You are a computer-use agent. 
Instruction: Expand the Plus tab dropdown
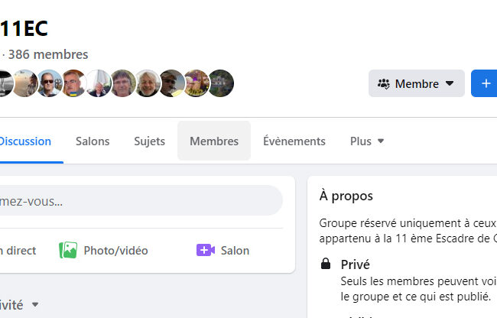coord(381,141)
